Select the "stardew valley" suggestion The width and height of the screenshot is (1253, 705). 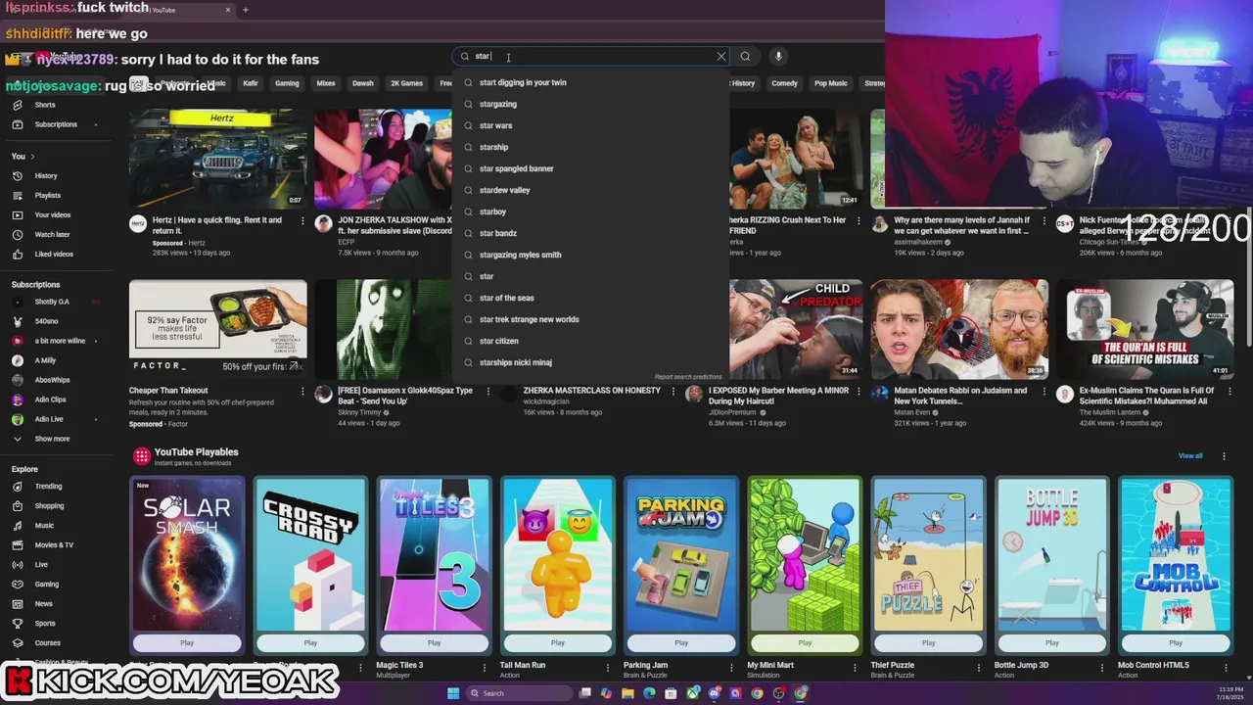(x=591, y=190)
